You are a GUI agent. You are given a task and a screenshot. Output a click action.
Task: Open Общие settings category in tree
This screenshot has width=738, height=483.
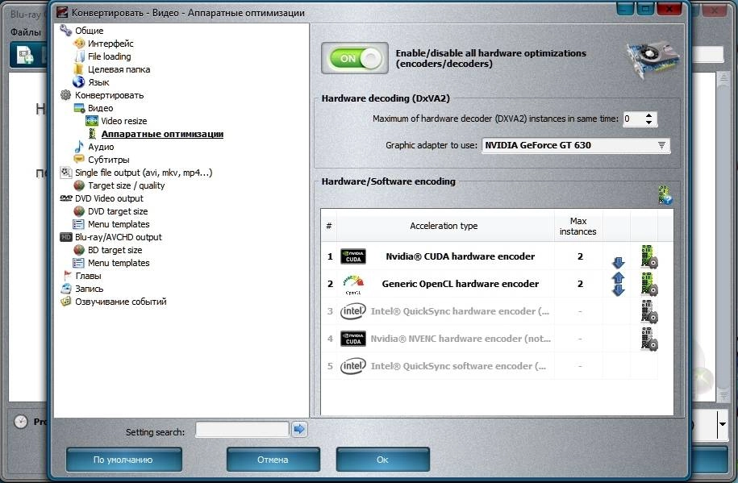click(89, 31)
